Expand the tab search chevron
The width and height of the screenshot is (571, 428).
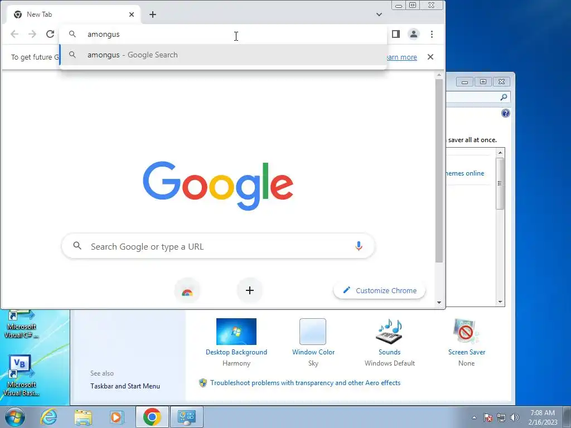(x=379, y=14)
